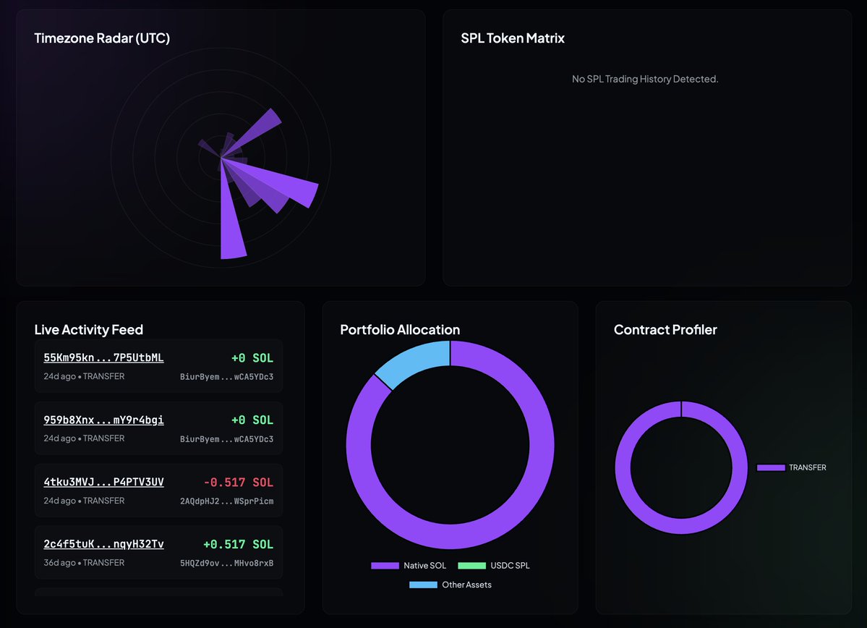Viewport: 867px width, 628px height.
Task: Click the Contract Profiler heading
Action: (665, 330)
